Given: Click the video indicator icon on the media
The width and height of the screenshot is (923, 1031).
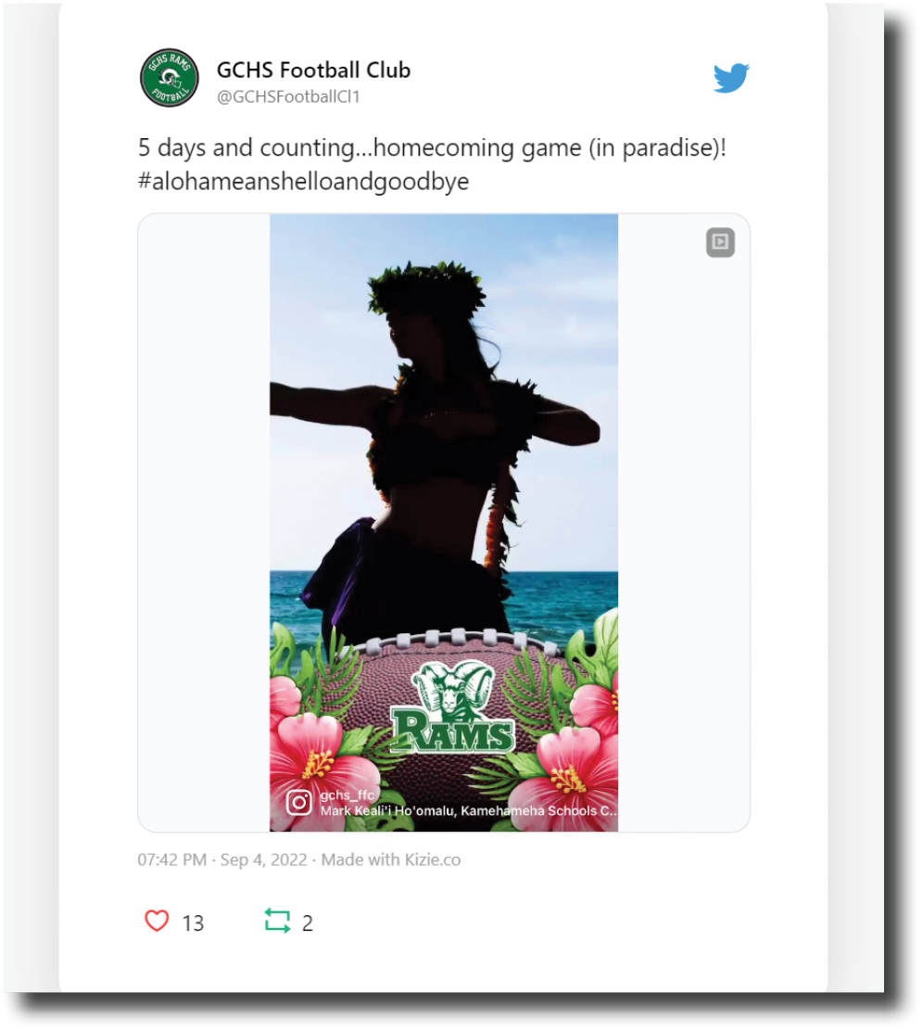Looking at the screenshot, I should point(720,243).
